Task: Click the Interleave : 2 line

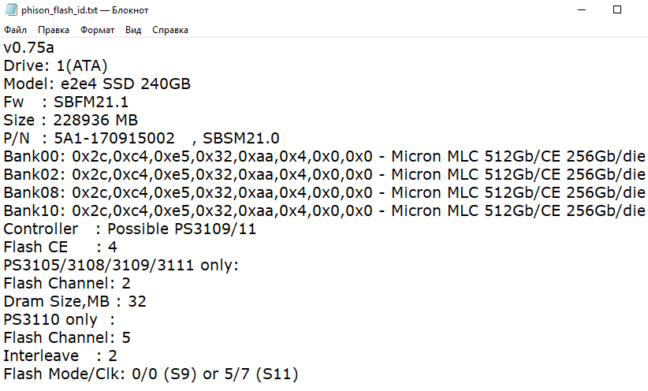Action: 61,356
